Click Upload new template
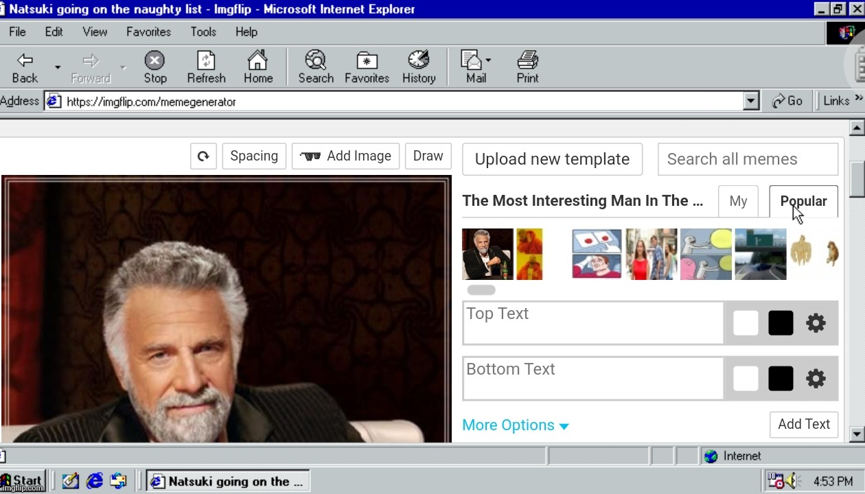865x494 pixels. 552,159
